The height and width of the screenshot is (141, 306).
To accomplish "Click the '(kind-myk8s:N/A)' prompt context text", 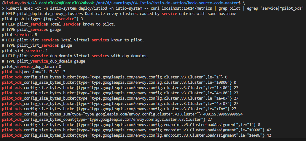I will (x=20, y=3).
